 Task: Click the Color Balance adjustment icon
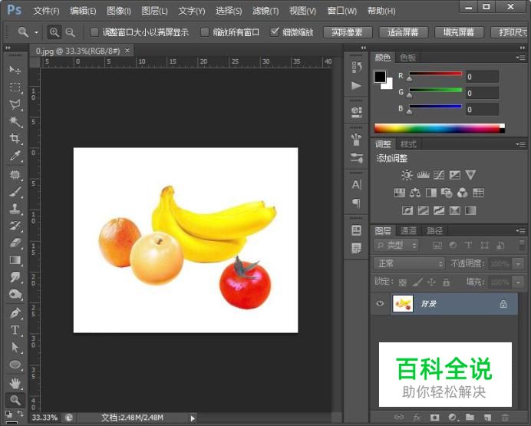click(x=415, y=193)
